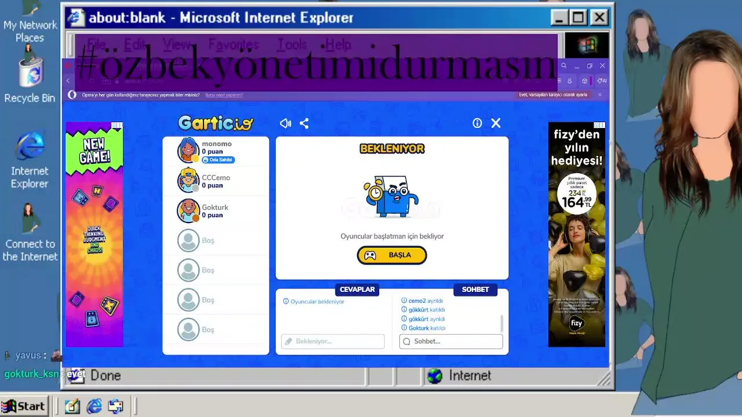Go back using Opera's back arrow
742x417 pixels.
pyautogui.click(x=68, y=81)
